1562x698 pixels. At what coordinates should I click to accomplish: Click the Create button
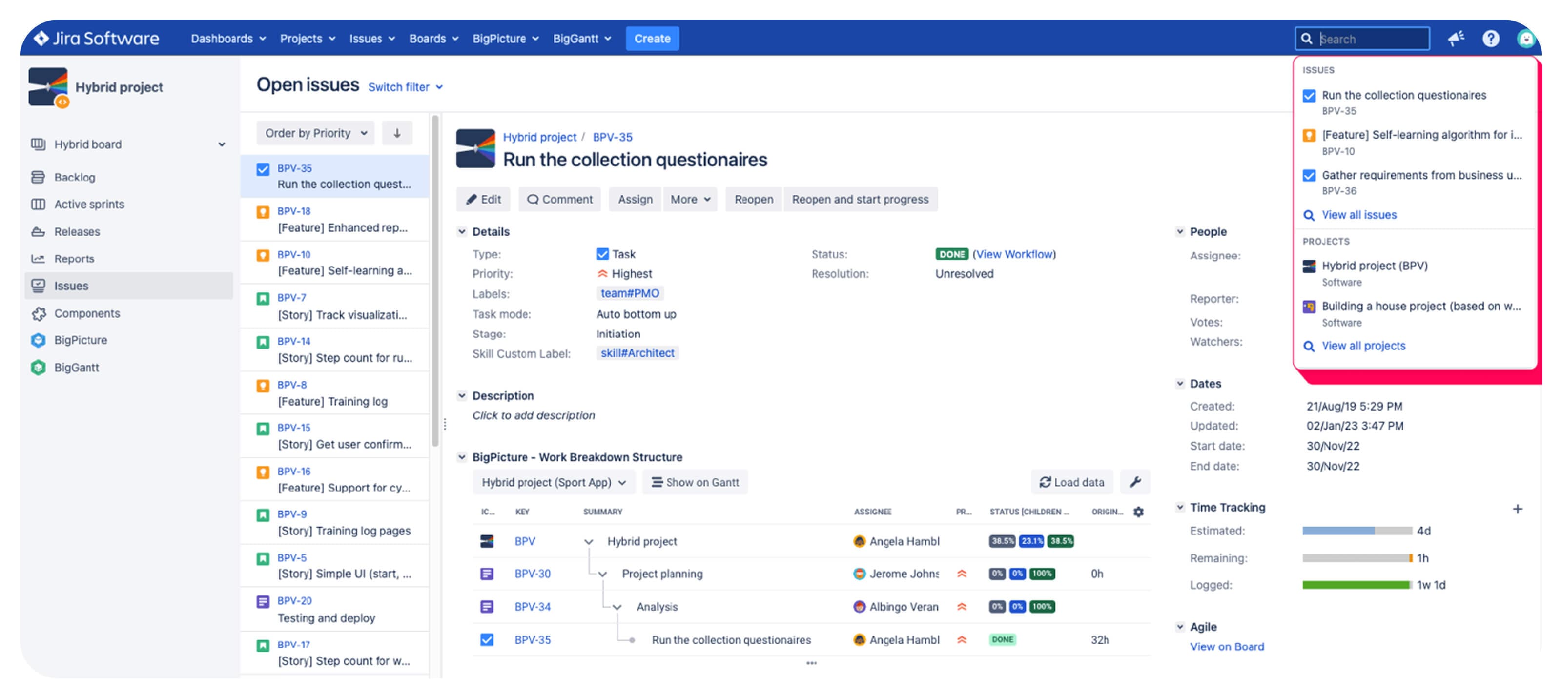point(652,38)
